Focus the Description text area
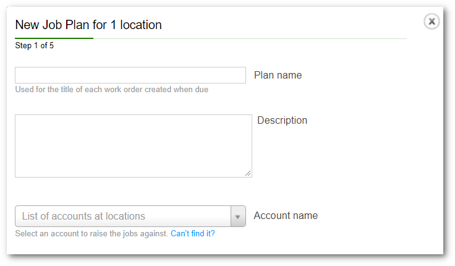This screenshot has height=266, width=455. click(133, 145)
